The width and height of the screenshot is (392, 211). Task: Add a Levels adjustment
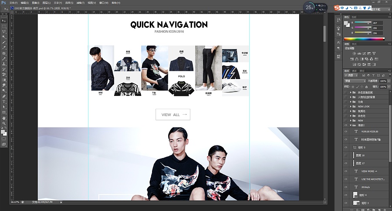point(359,53)
